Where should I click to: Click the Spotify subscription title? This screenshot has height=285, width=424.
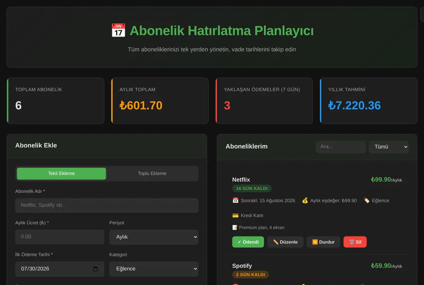pos(242,266)
